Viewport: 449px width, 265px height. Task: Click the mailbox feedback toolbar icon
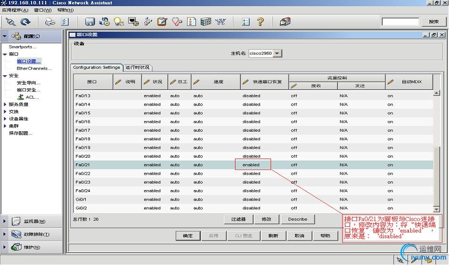[285, 22]
